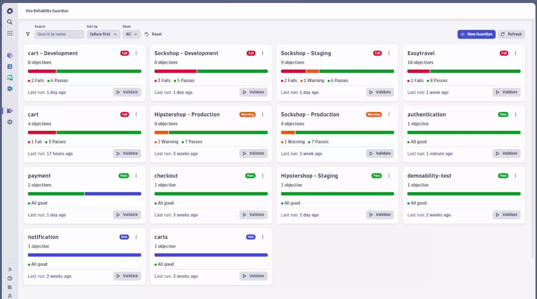
Task: Open help question mark icon
Action: tap(10, 278)
